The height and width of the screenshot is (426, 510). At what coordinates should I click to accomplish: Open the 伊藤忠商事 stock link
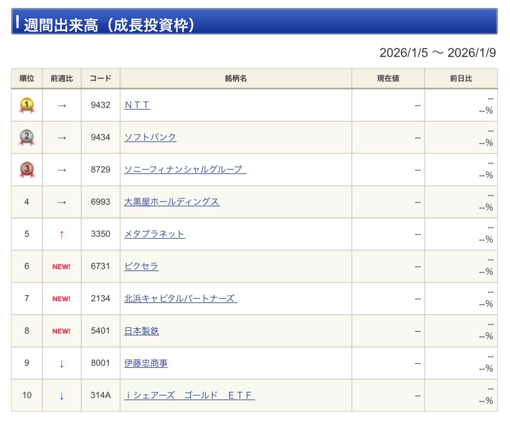point(146,363)
